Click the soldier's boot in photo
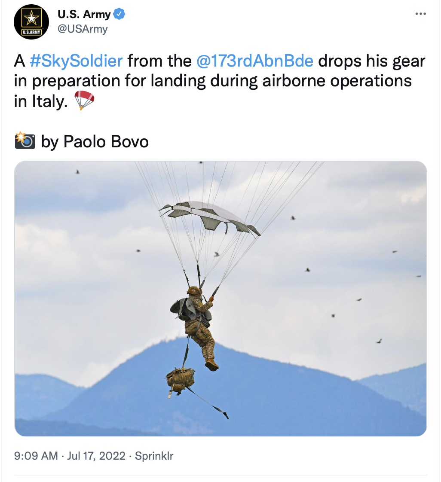This screenshot has height=482, width=441. point(211,365)
